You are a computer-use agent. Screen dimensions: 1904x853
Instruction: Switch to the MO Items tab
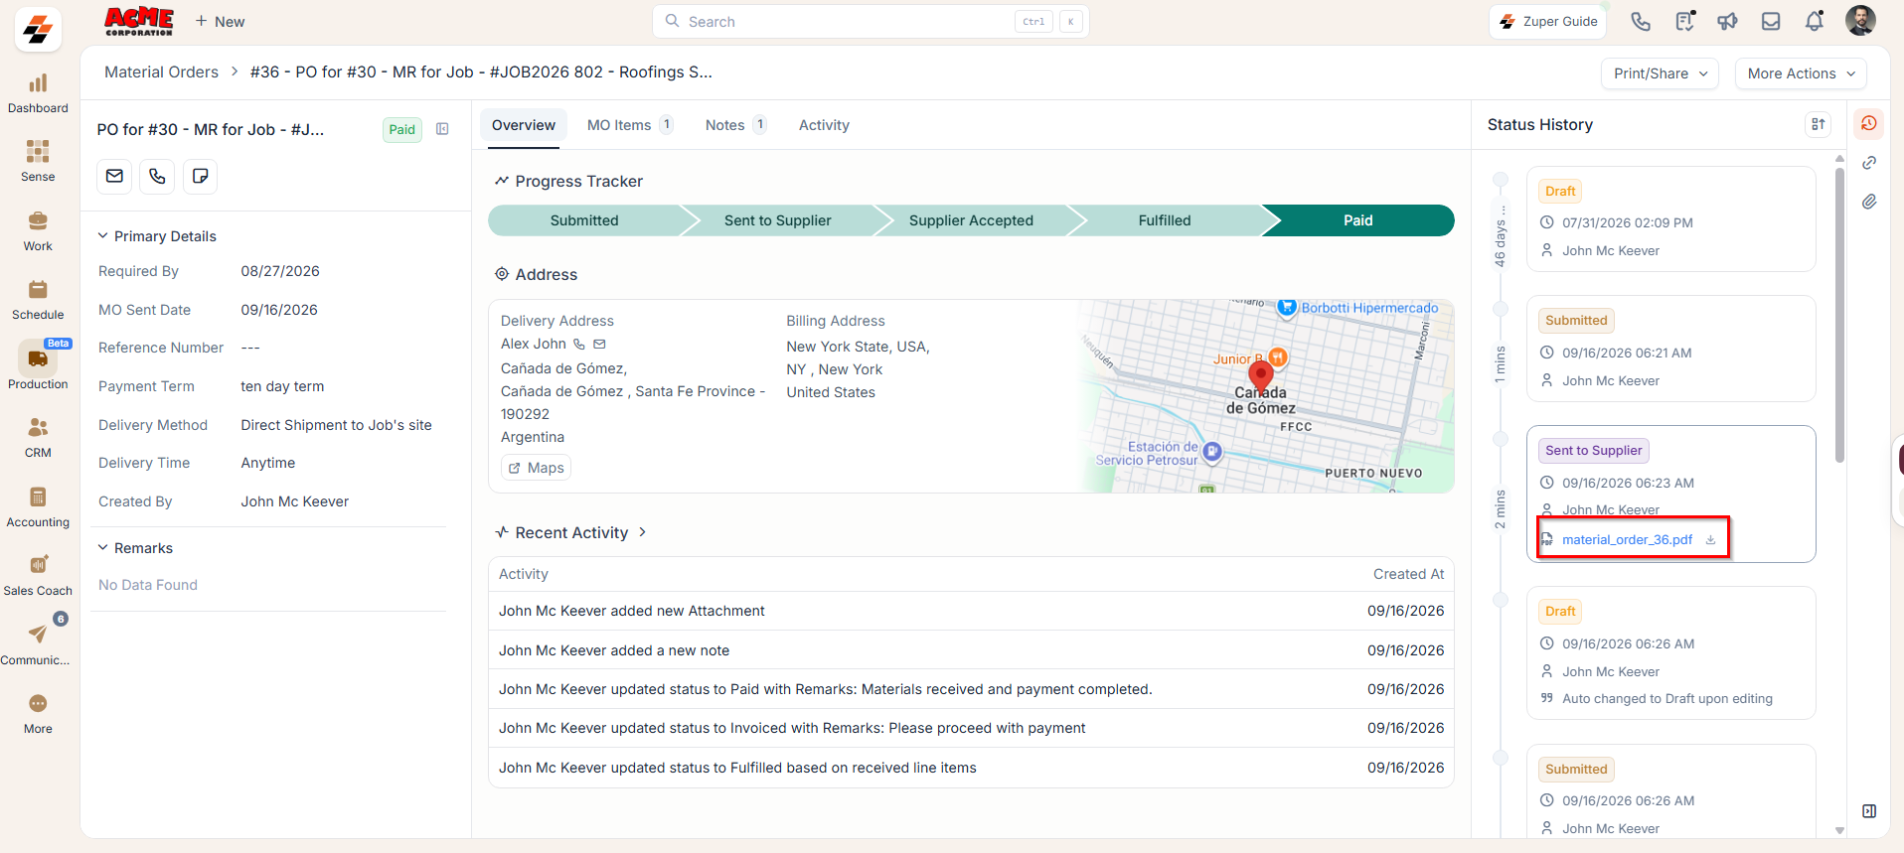630,125
